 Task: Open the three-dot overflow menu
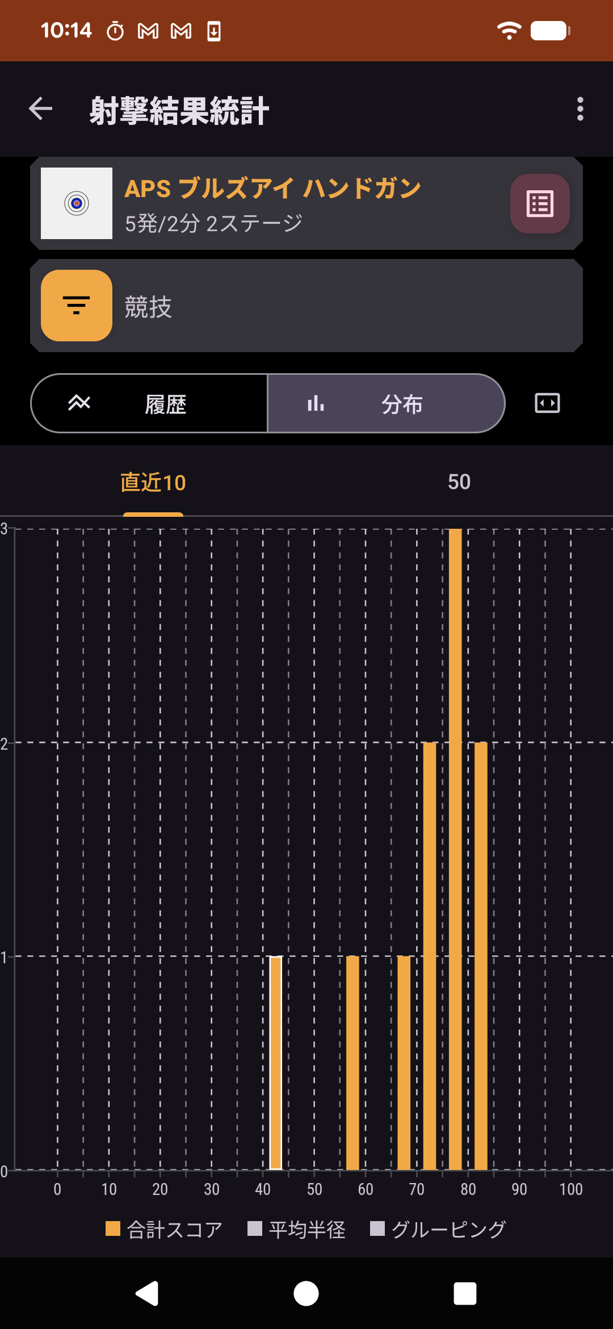point(580,108)
